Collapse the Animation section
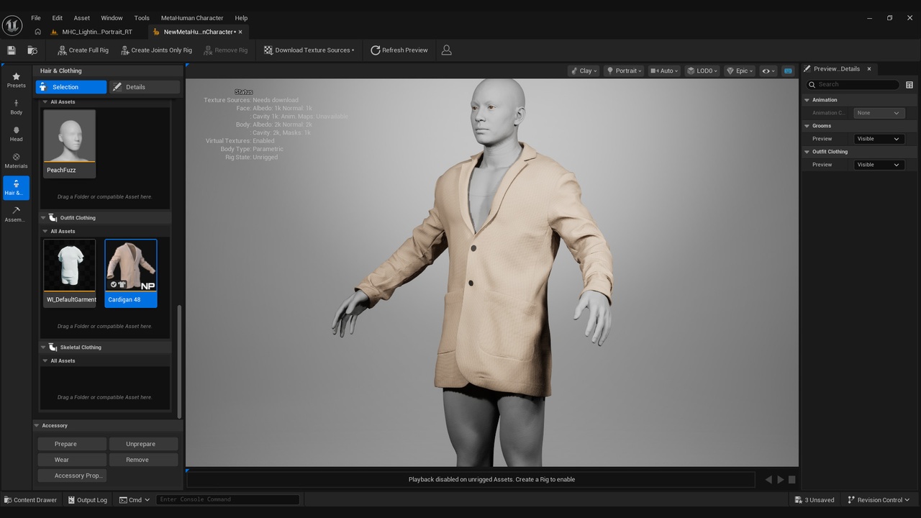This screenshot has height=518, width=921. (x=807, y=100)
